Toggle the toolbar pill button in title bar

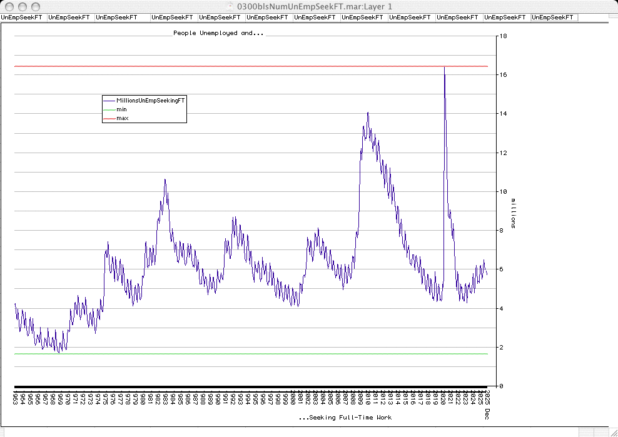pyautogui.click(x=605, y=6)
